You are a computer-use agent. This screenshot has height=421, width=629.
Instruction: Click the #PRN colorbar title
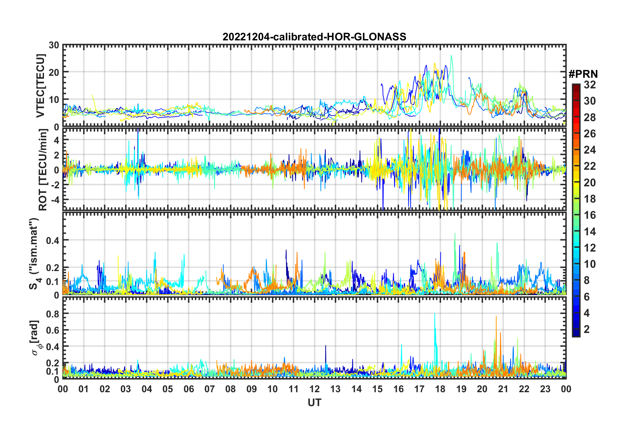point(583,74)
